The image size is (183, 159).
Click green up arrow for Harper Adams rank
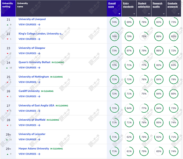click(x=7, y=154)
